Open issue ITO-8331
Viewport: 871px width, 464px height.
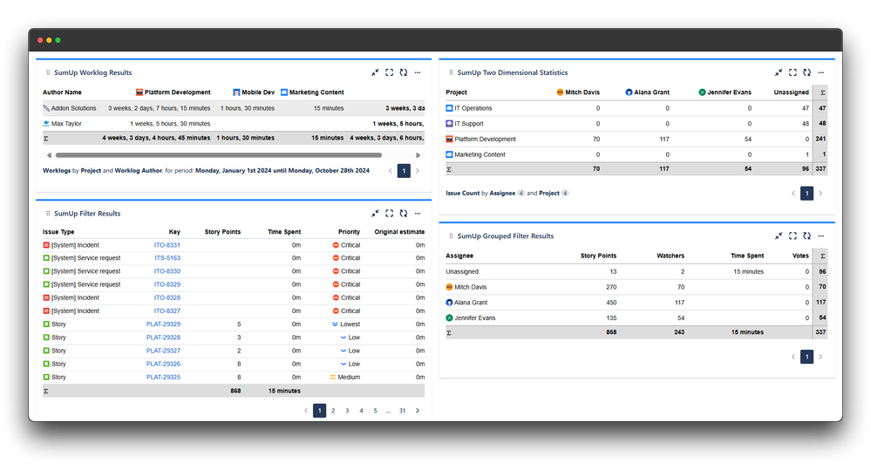167,245
